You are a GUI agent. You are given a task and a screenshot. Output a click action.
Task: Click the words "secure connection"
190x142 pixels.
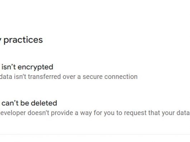tap(110, 77)
